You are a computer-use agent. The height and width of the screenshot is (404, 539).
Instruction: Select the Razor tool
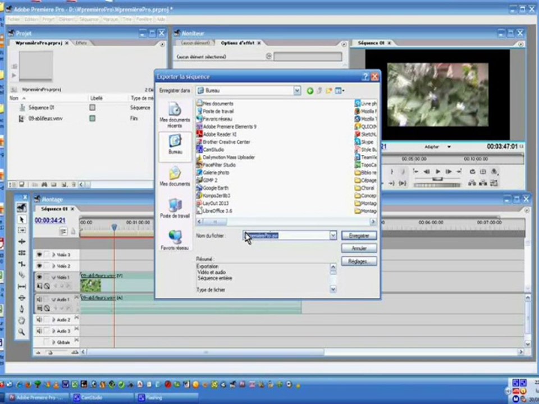(22, 275)
